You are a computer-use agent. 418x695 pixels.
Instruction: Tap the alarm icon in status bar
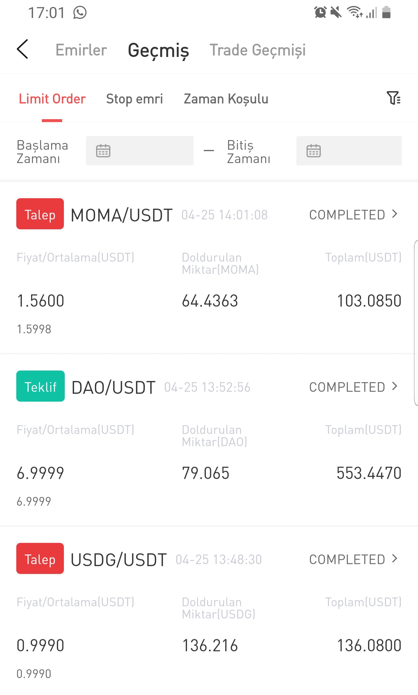pyautogui.click(x=320, y=12)
